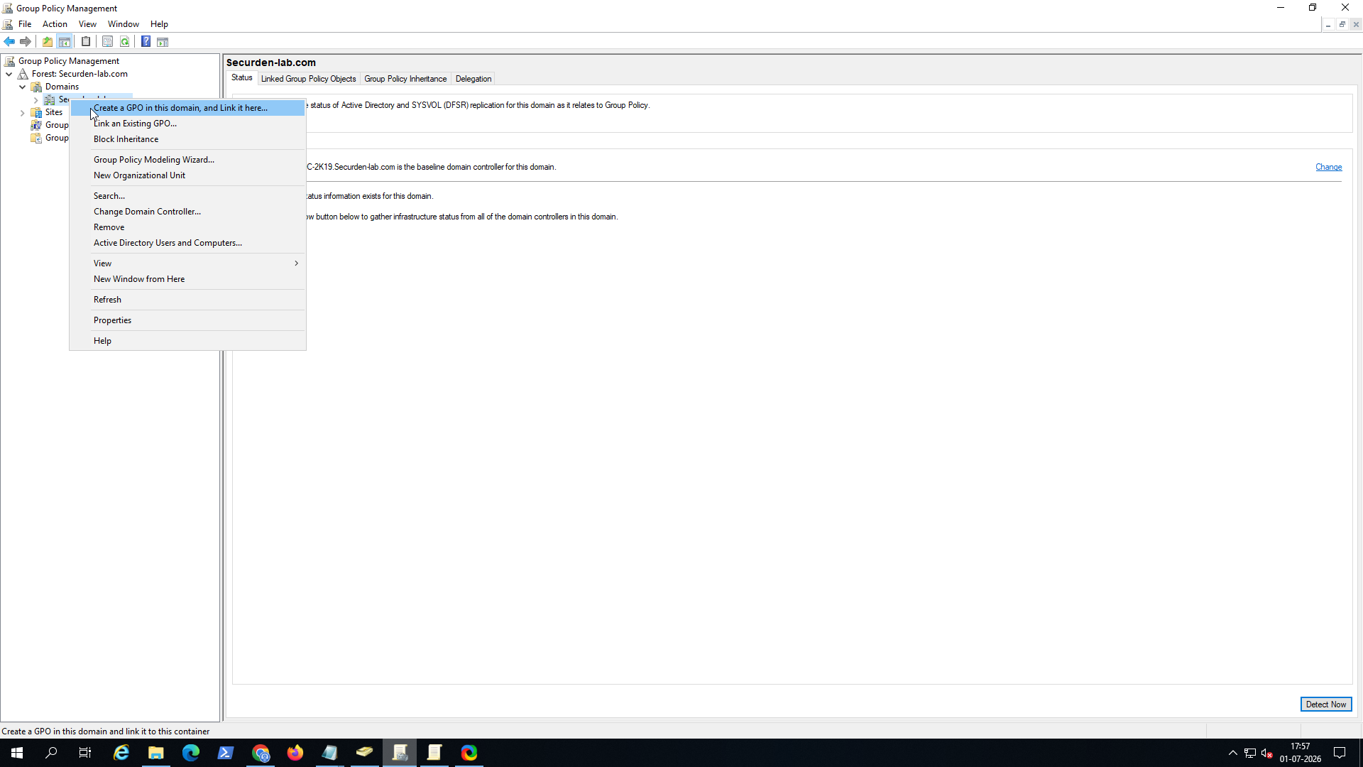Choose New Organizational Unit
The image size is (1363, 767).
(x=188, y=175)
